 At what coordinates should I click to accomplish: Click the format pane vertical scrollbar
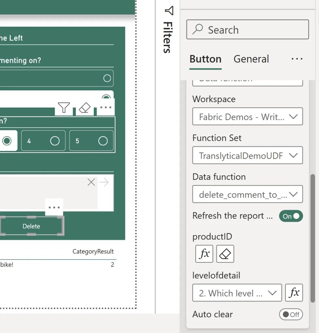click(312, 238)
